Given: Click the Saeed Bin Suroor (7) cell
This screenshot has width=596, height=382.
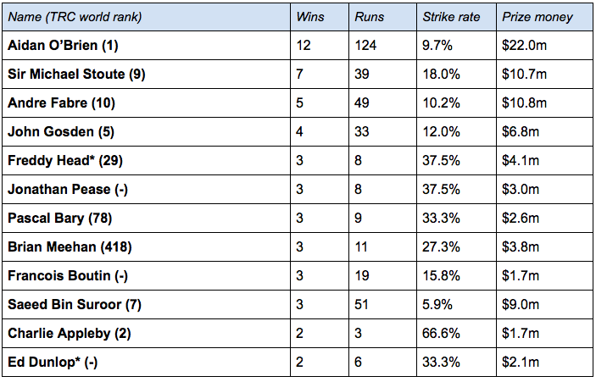Looking at the screenshot, I should pyautogui.click(x=147, y=305).
